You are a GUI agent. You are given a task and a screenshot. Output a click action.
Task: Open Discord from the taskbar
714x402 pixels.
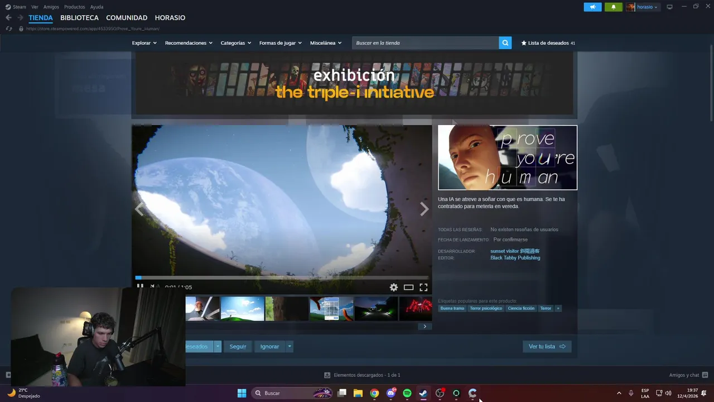[391, 393]
